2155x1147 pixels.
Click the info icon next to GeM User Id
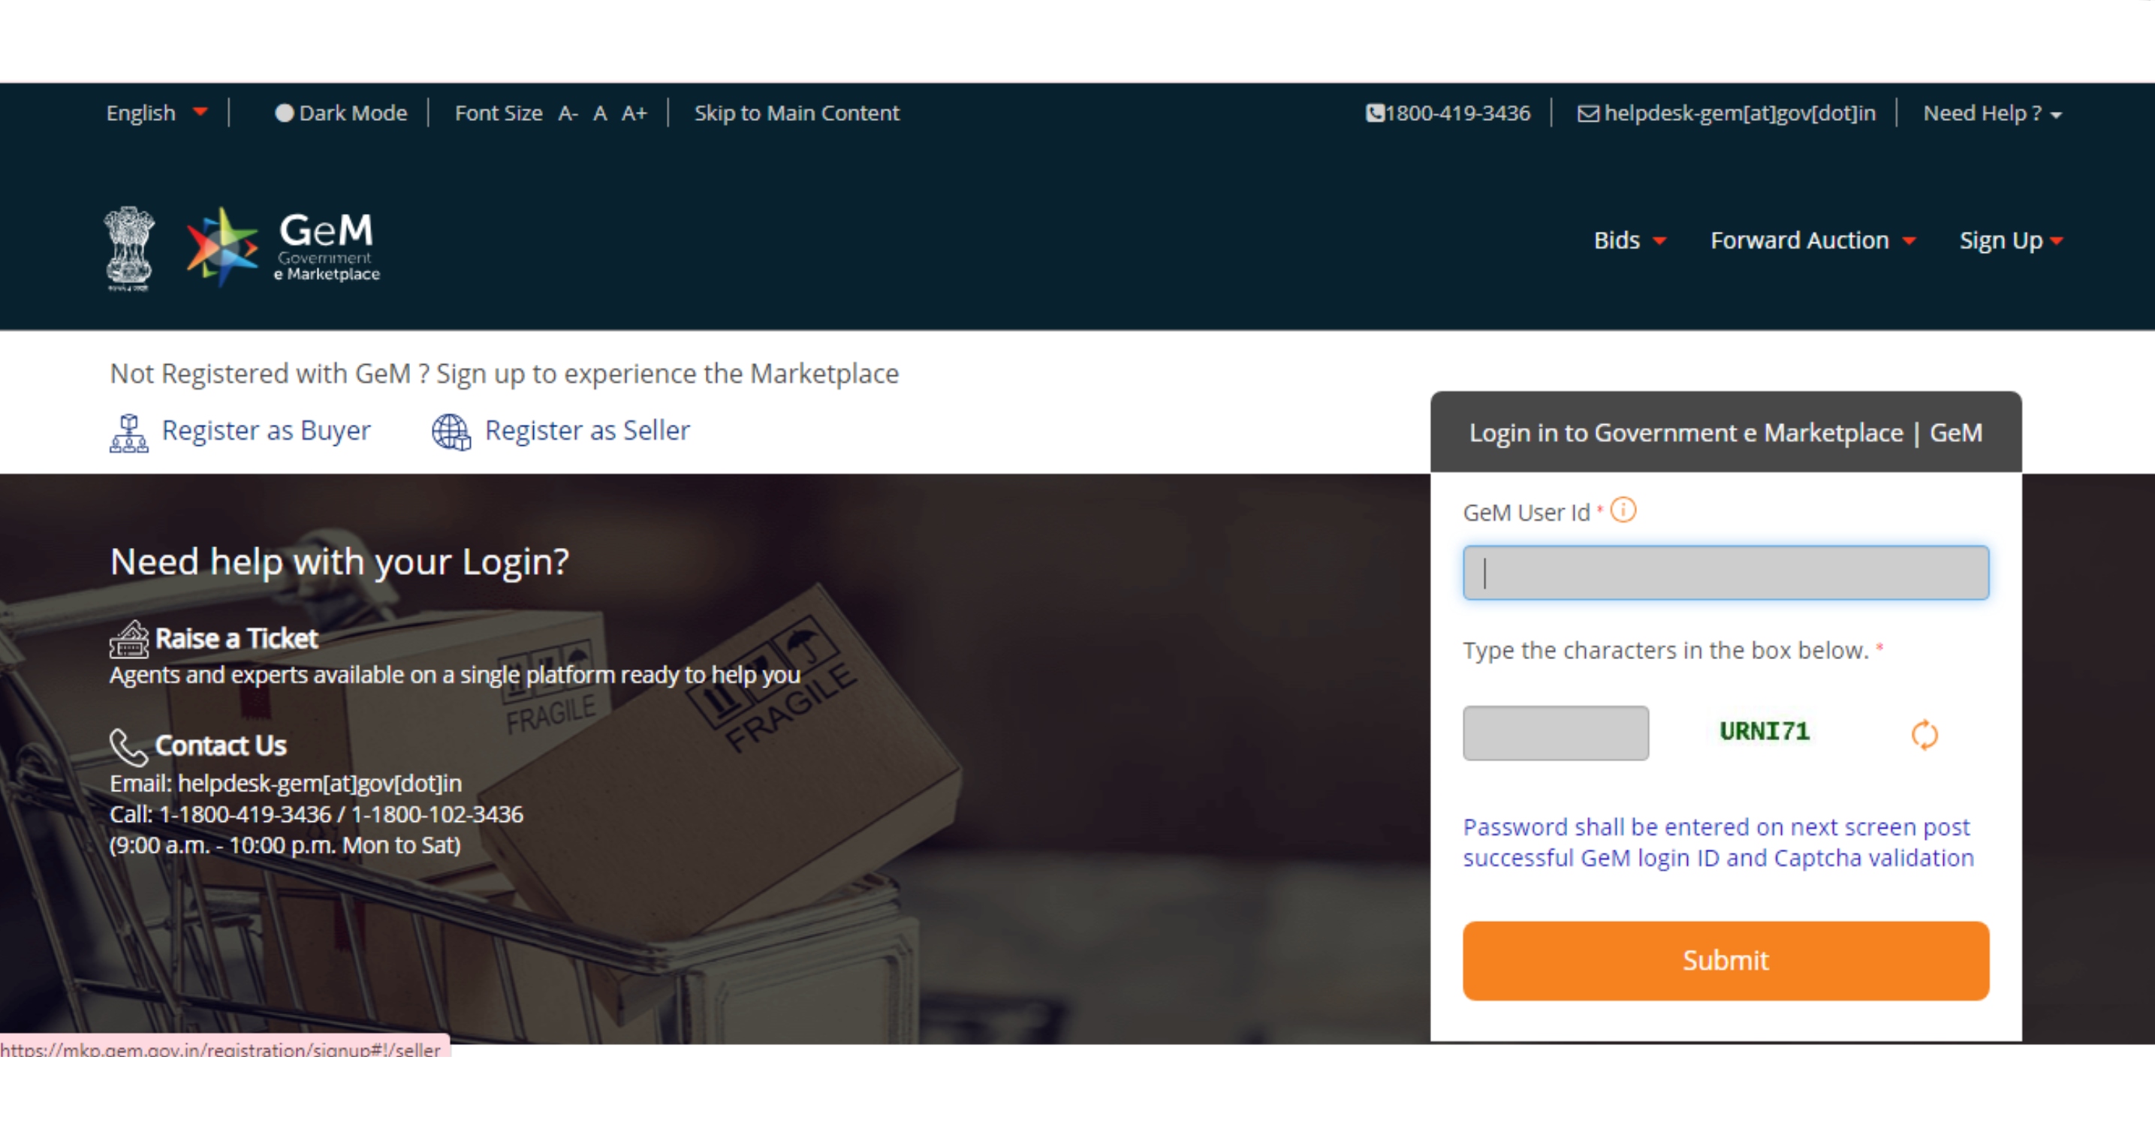(1625, 511)
